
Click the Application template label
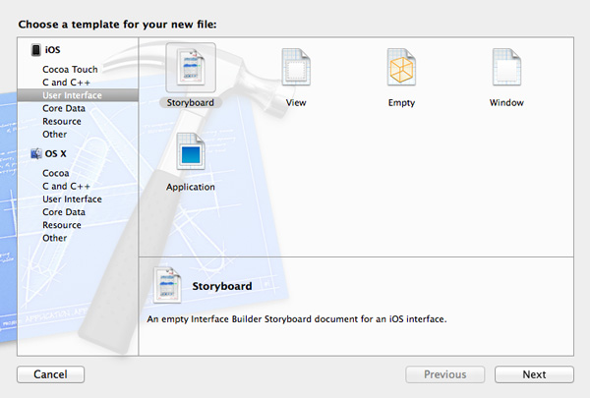point(191,187)
